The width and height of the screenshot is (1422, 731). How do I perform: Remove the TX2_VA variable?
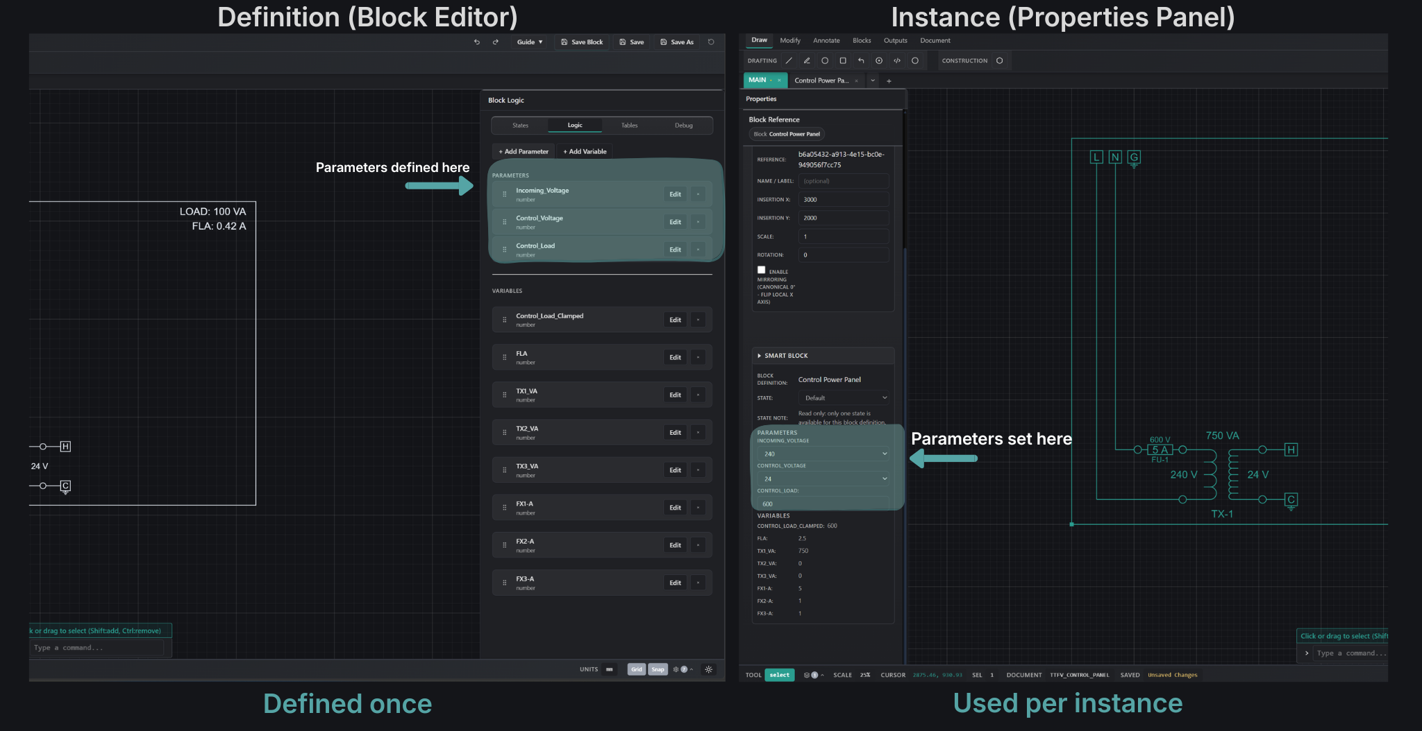[699, 433]
